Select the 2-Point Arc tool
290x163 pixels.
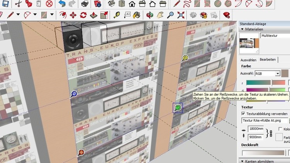pos(249,3)
